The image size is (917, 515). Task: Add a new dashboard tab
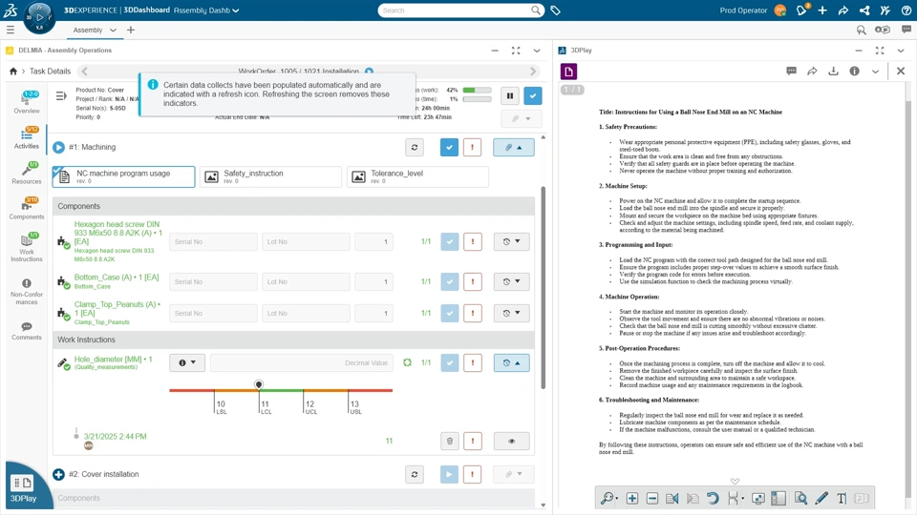click(131, 30)
